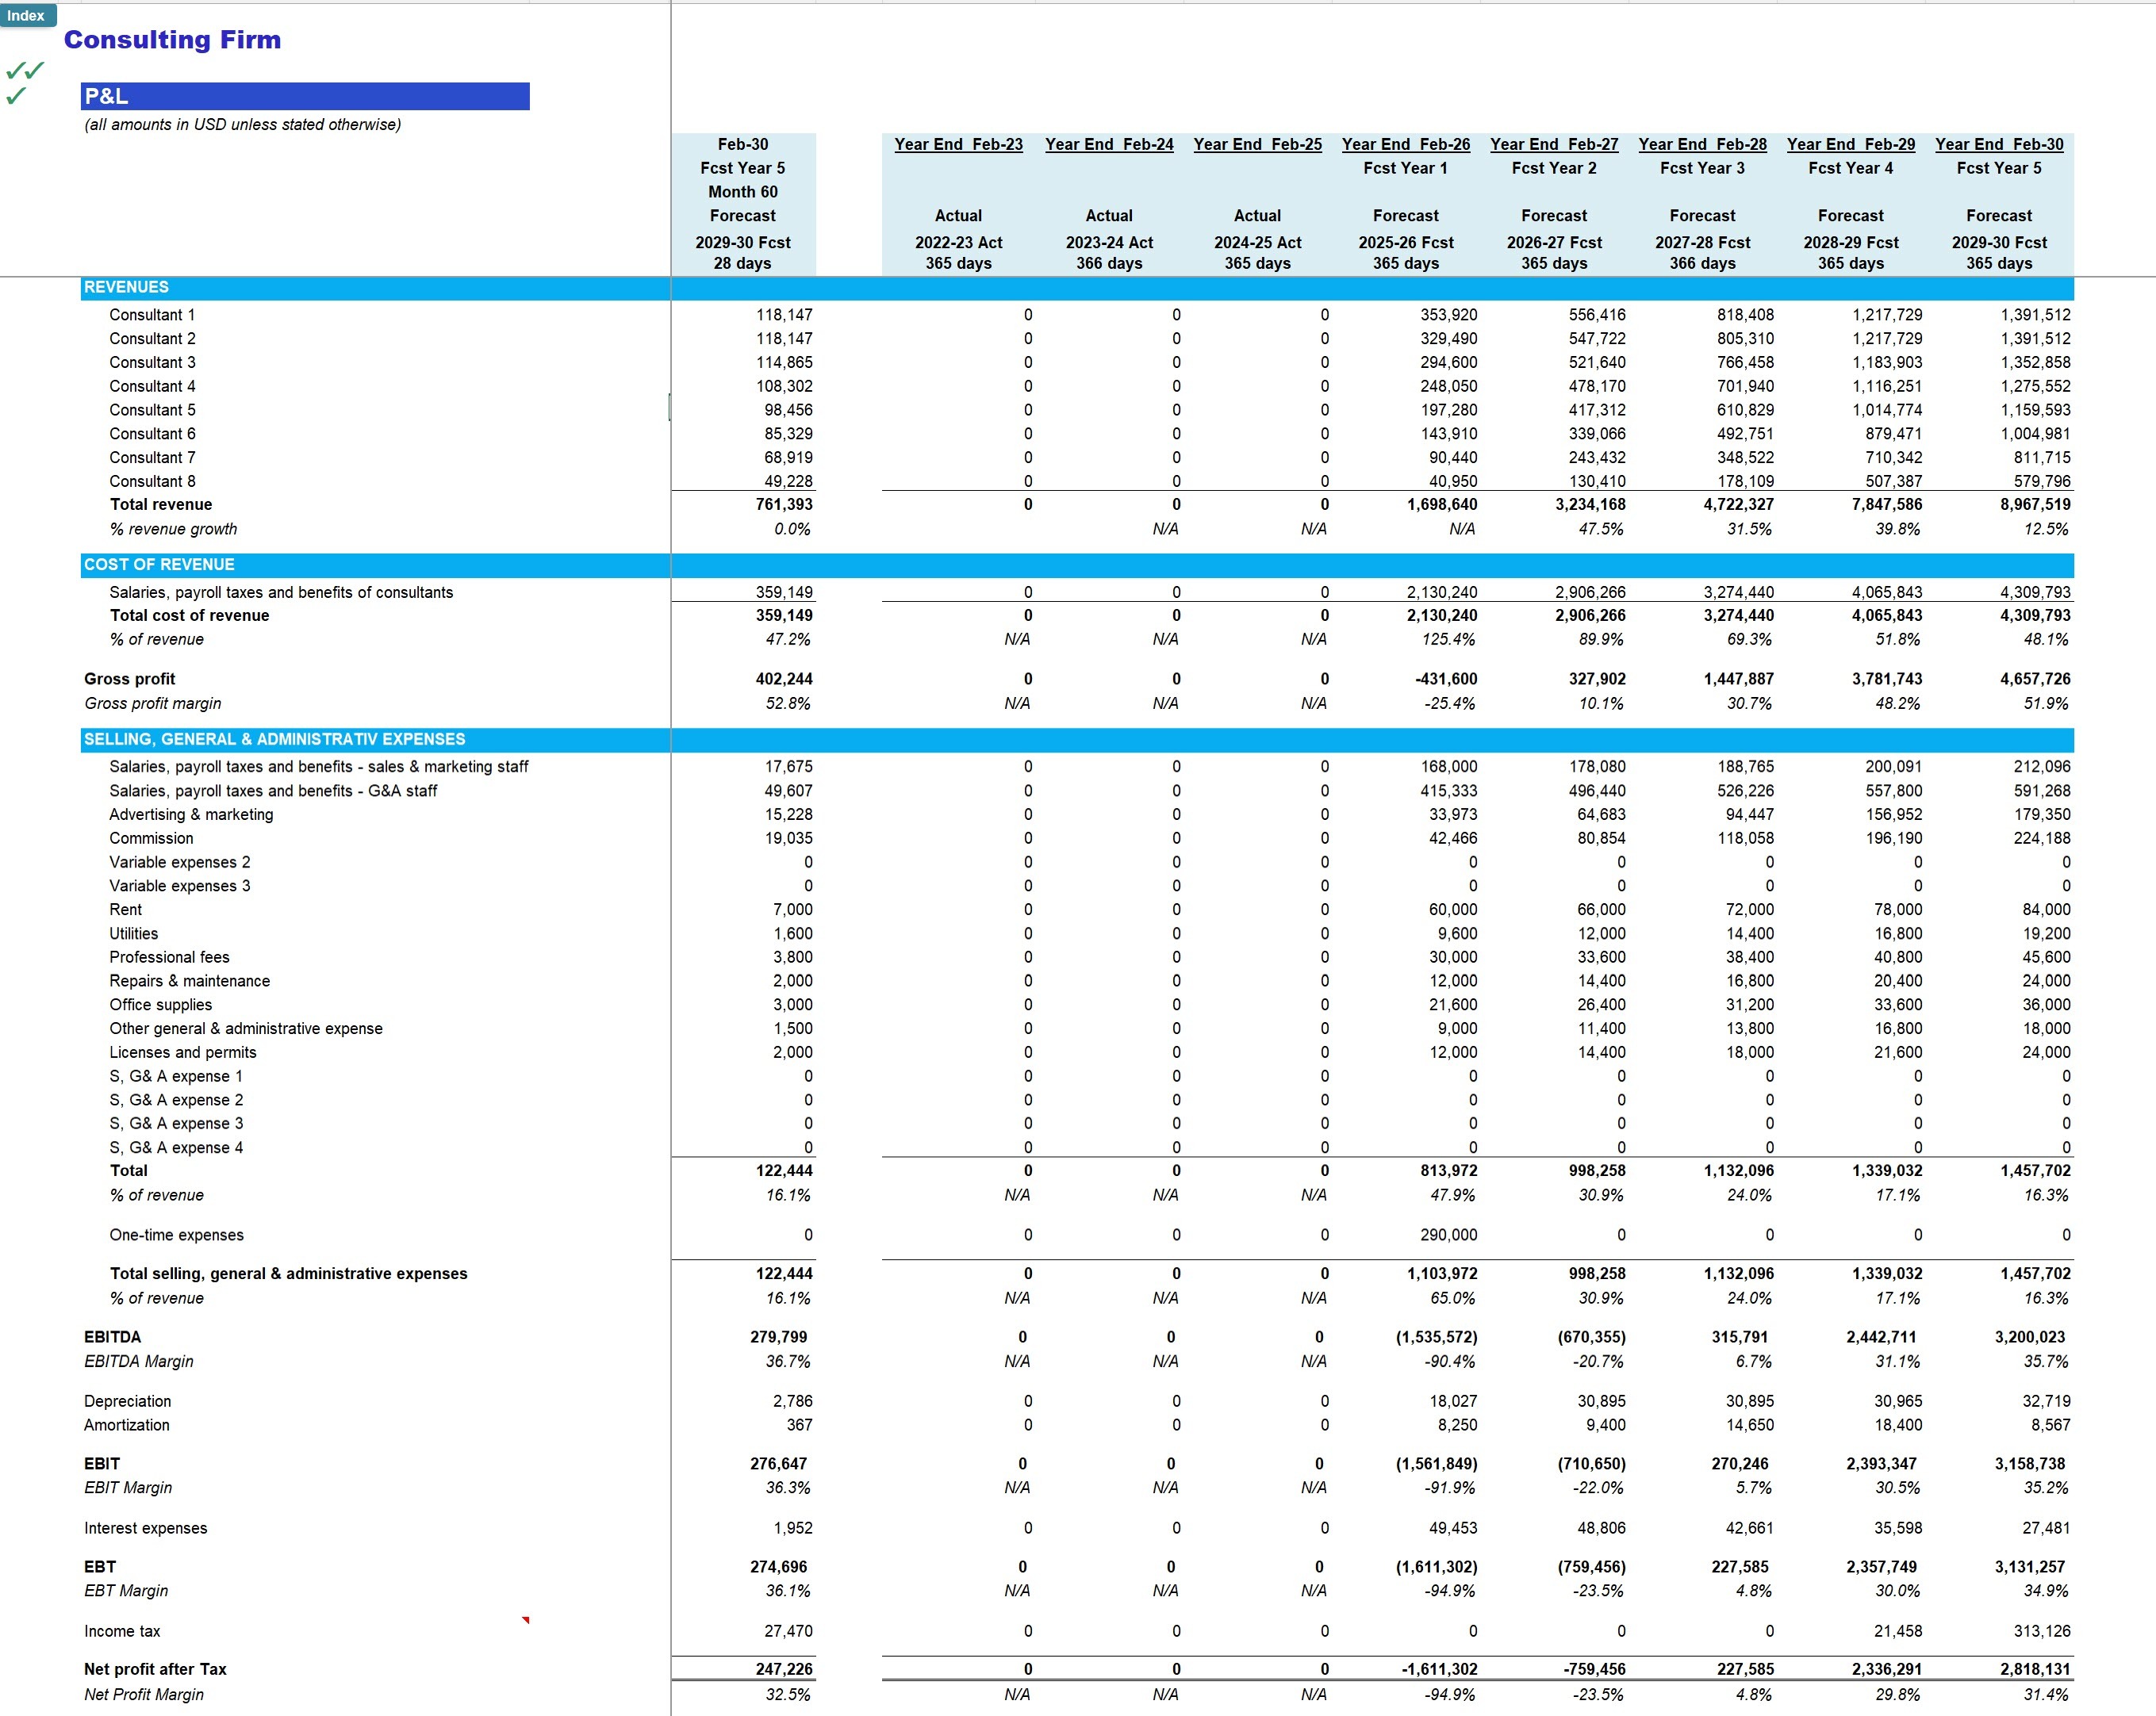2156x1716 pixels.
Task: Select the Gross profit label
Action: [x=129, y=680]
